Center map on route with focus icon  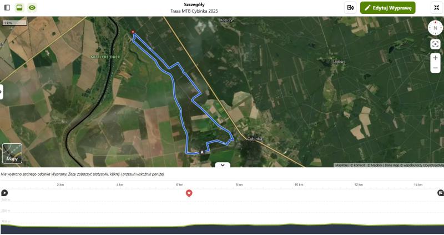pyautogui.click(x=435, y=44)
